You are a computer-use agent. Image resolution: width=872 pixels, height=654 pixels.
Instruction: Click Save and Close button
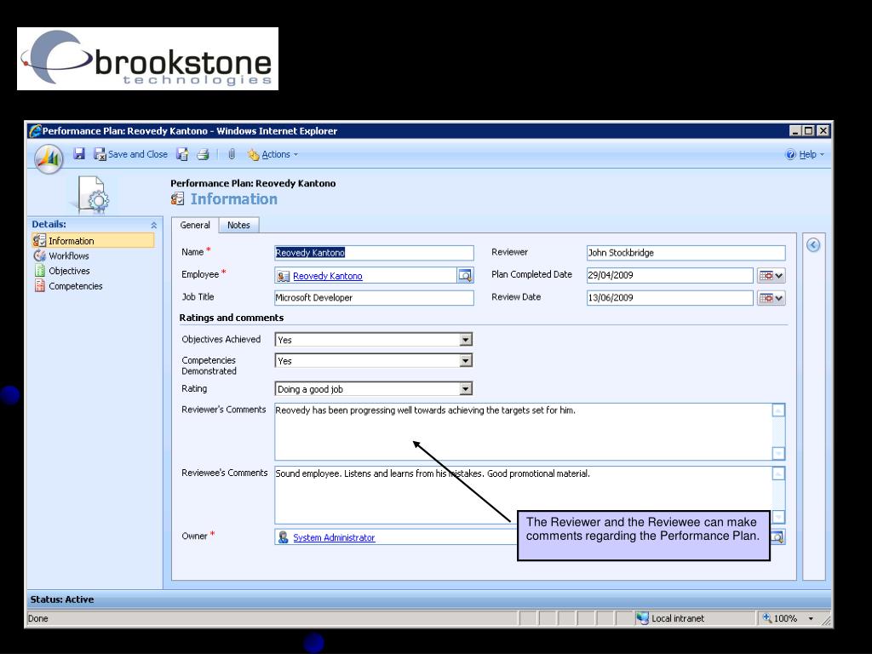(130, 154)
